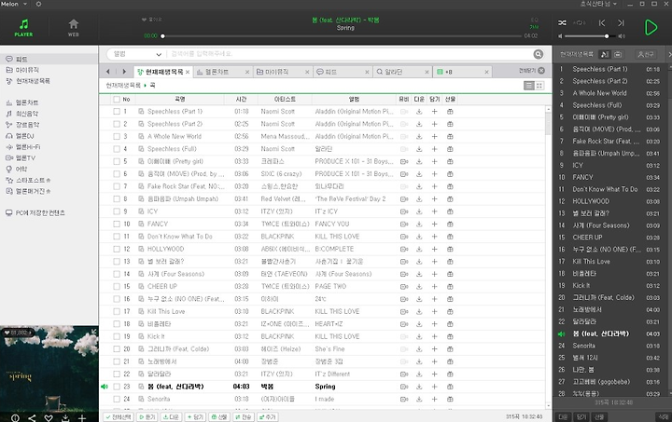The height and width of the screenshot is (422, 672).
Task: Mute with the left speaker icon
Action: tap(560, 36)
